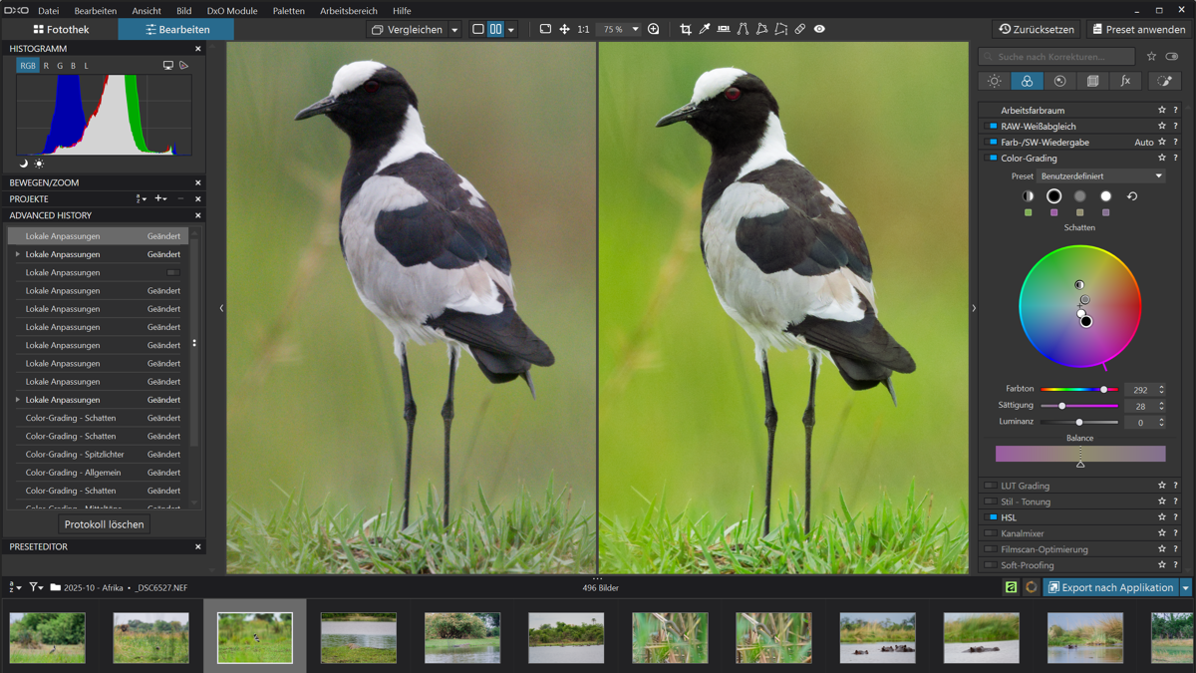The height and width of the screenshot is (673, 1196).
Task: Select the Spitzlichter white circle
Action: (1105, 196)
